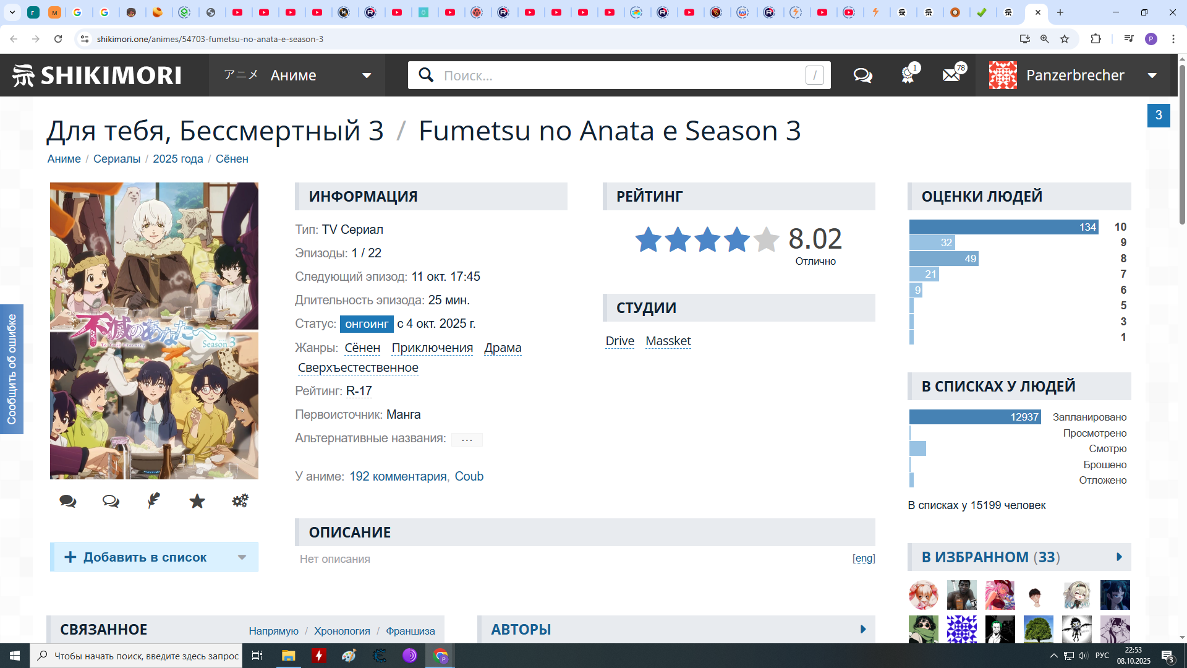The width and height of the screenshot is (1187, 668).
Task: Open the forum chat bubbles icon in header
Action: (x=862, y=75)
